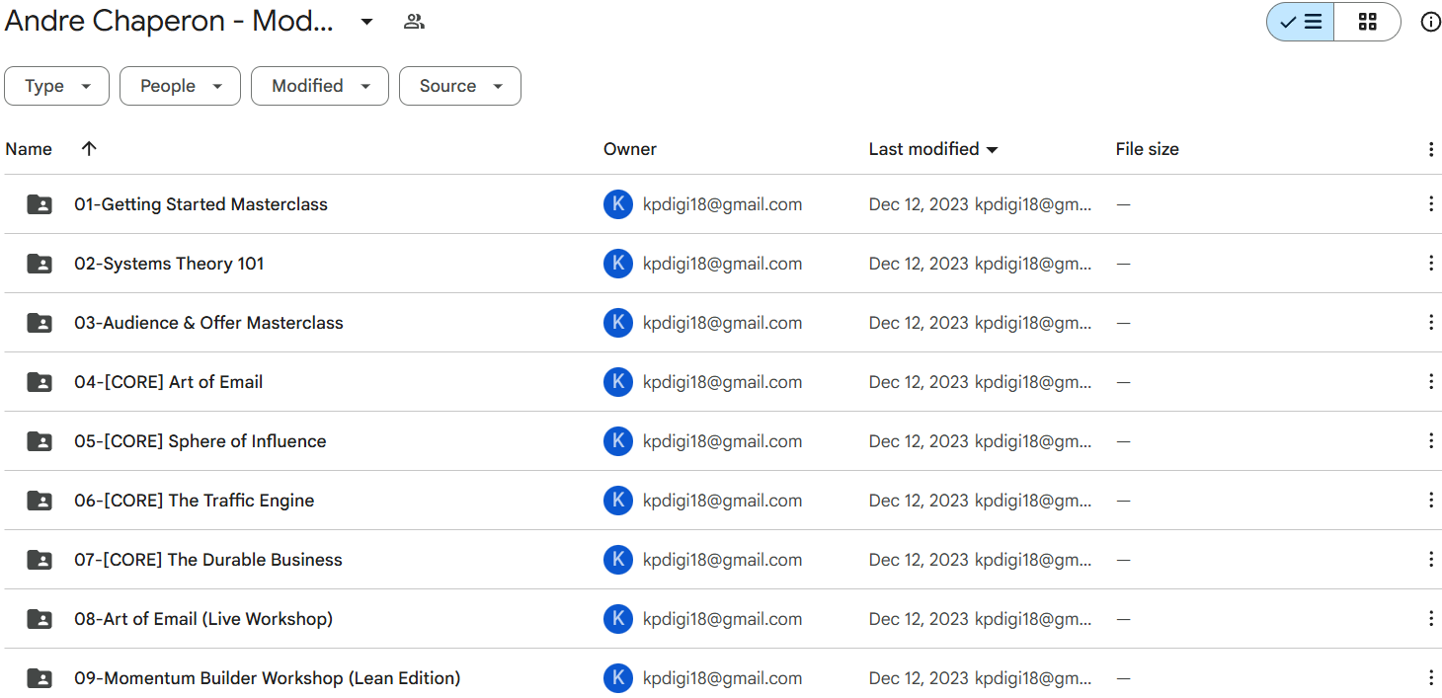Click folder icon of 07-[CORE] The Durable Business
The image size is (1442, 698).
click(x=40, y=560)
